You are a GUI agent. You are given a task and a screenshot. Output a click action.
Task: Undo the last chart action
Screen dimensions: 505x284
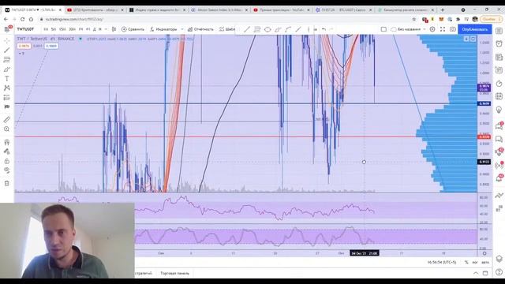(324, 29)
